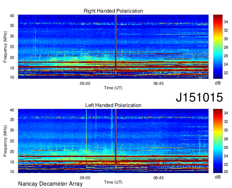232x188 pixels.
Task: Click the Right Handed plot's Frequency (MHz) axis label
Action: pos(5,47)
